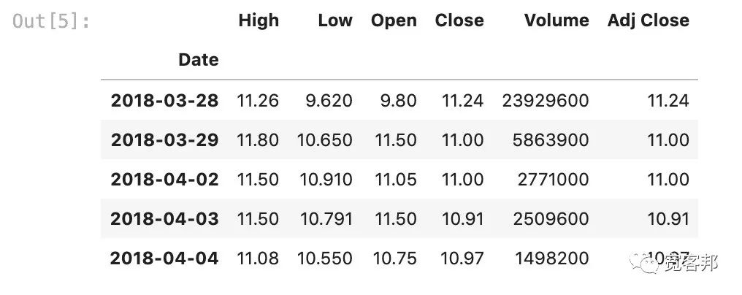This screenshot has width=742, height=295.
Task: Click the Open column header
Action: point(394,20)
